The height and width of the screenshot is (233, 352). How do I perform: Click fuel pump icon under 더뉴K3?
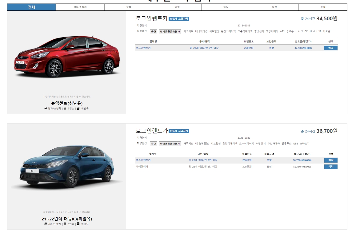point(78,224)
